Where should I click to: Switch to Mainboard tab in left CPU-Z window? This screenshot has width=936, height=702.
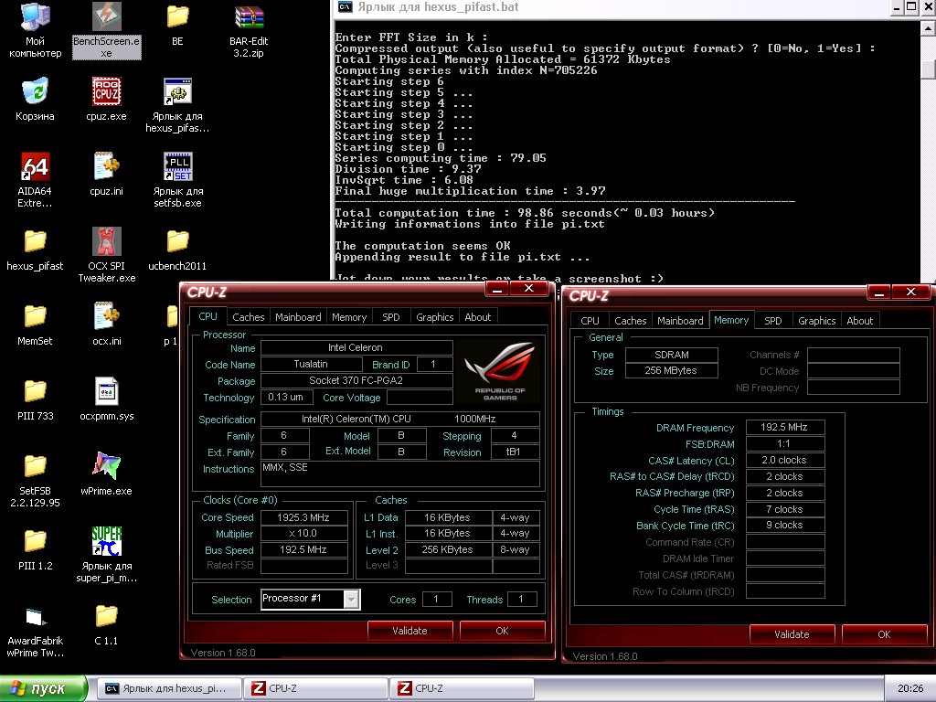298,317
